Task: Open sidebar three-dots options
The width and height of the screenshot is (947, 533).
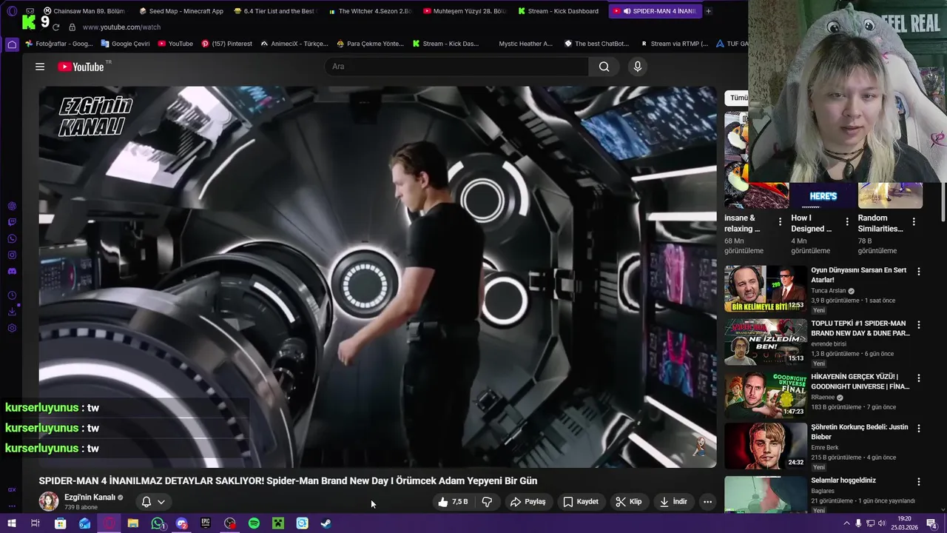Action: coord(12,506)
